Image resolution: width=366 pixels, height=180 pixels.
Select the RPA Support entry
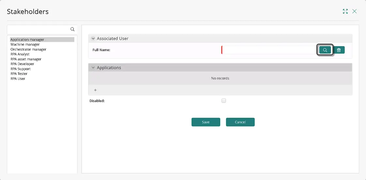[x=21, y=69]
